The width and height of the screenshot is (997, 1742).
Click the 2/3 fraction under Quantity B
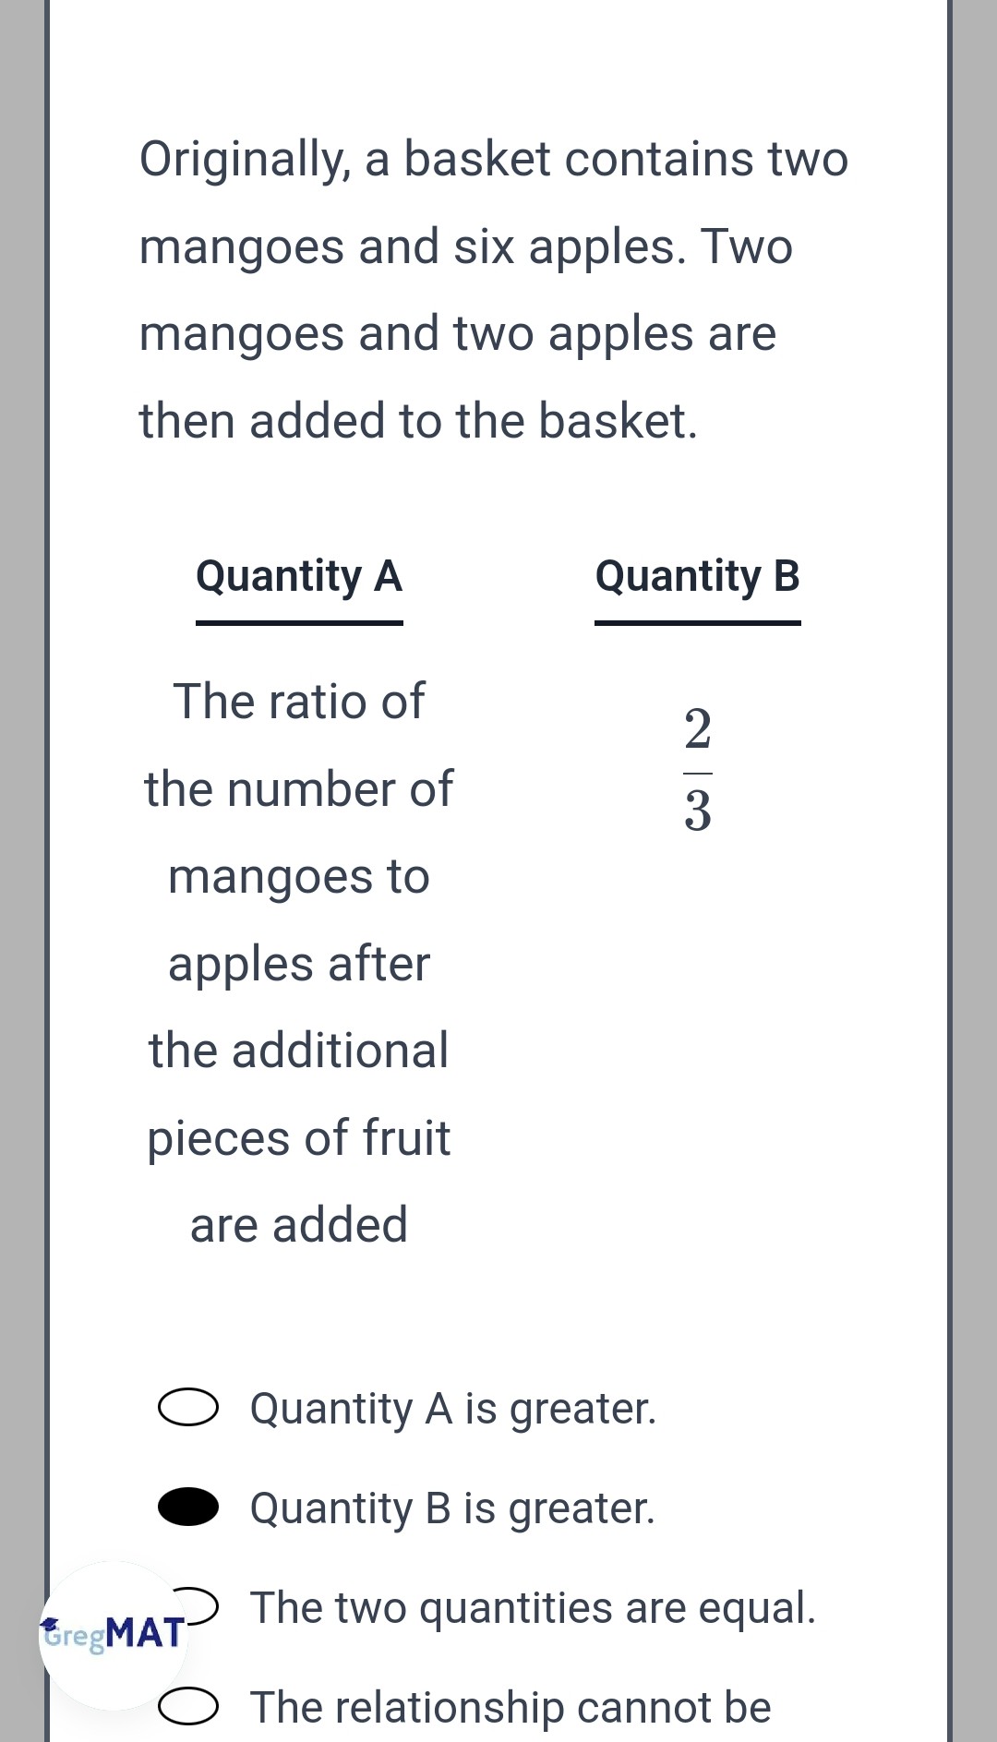pos(698,770)
